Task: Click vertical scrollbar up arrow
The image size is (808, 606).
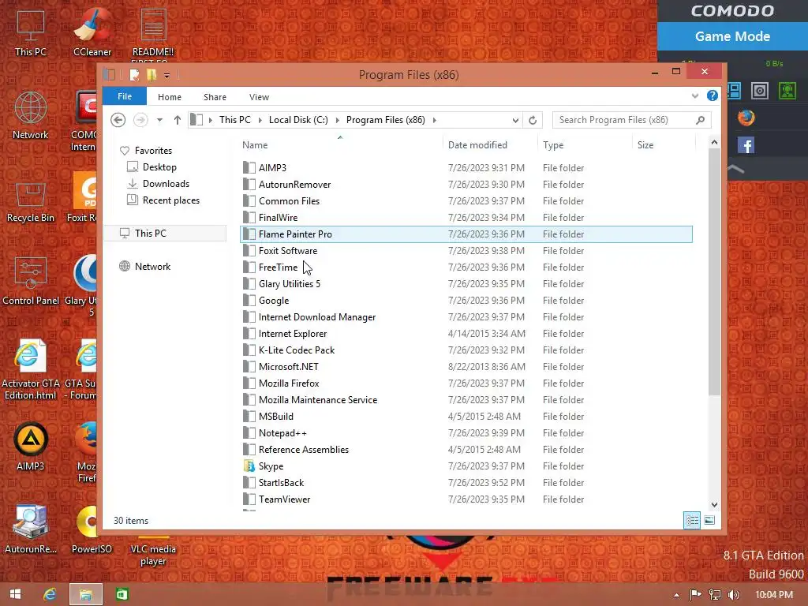Action: coord(713,142)
